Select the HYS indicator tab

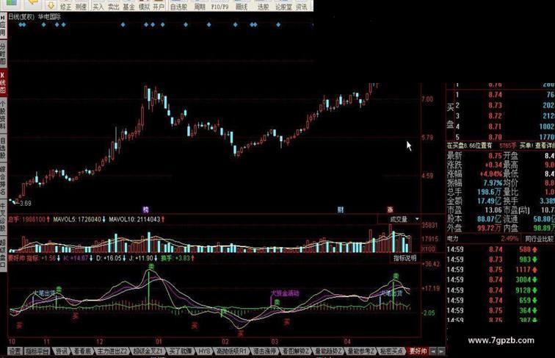[204, 351]
